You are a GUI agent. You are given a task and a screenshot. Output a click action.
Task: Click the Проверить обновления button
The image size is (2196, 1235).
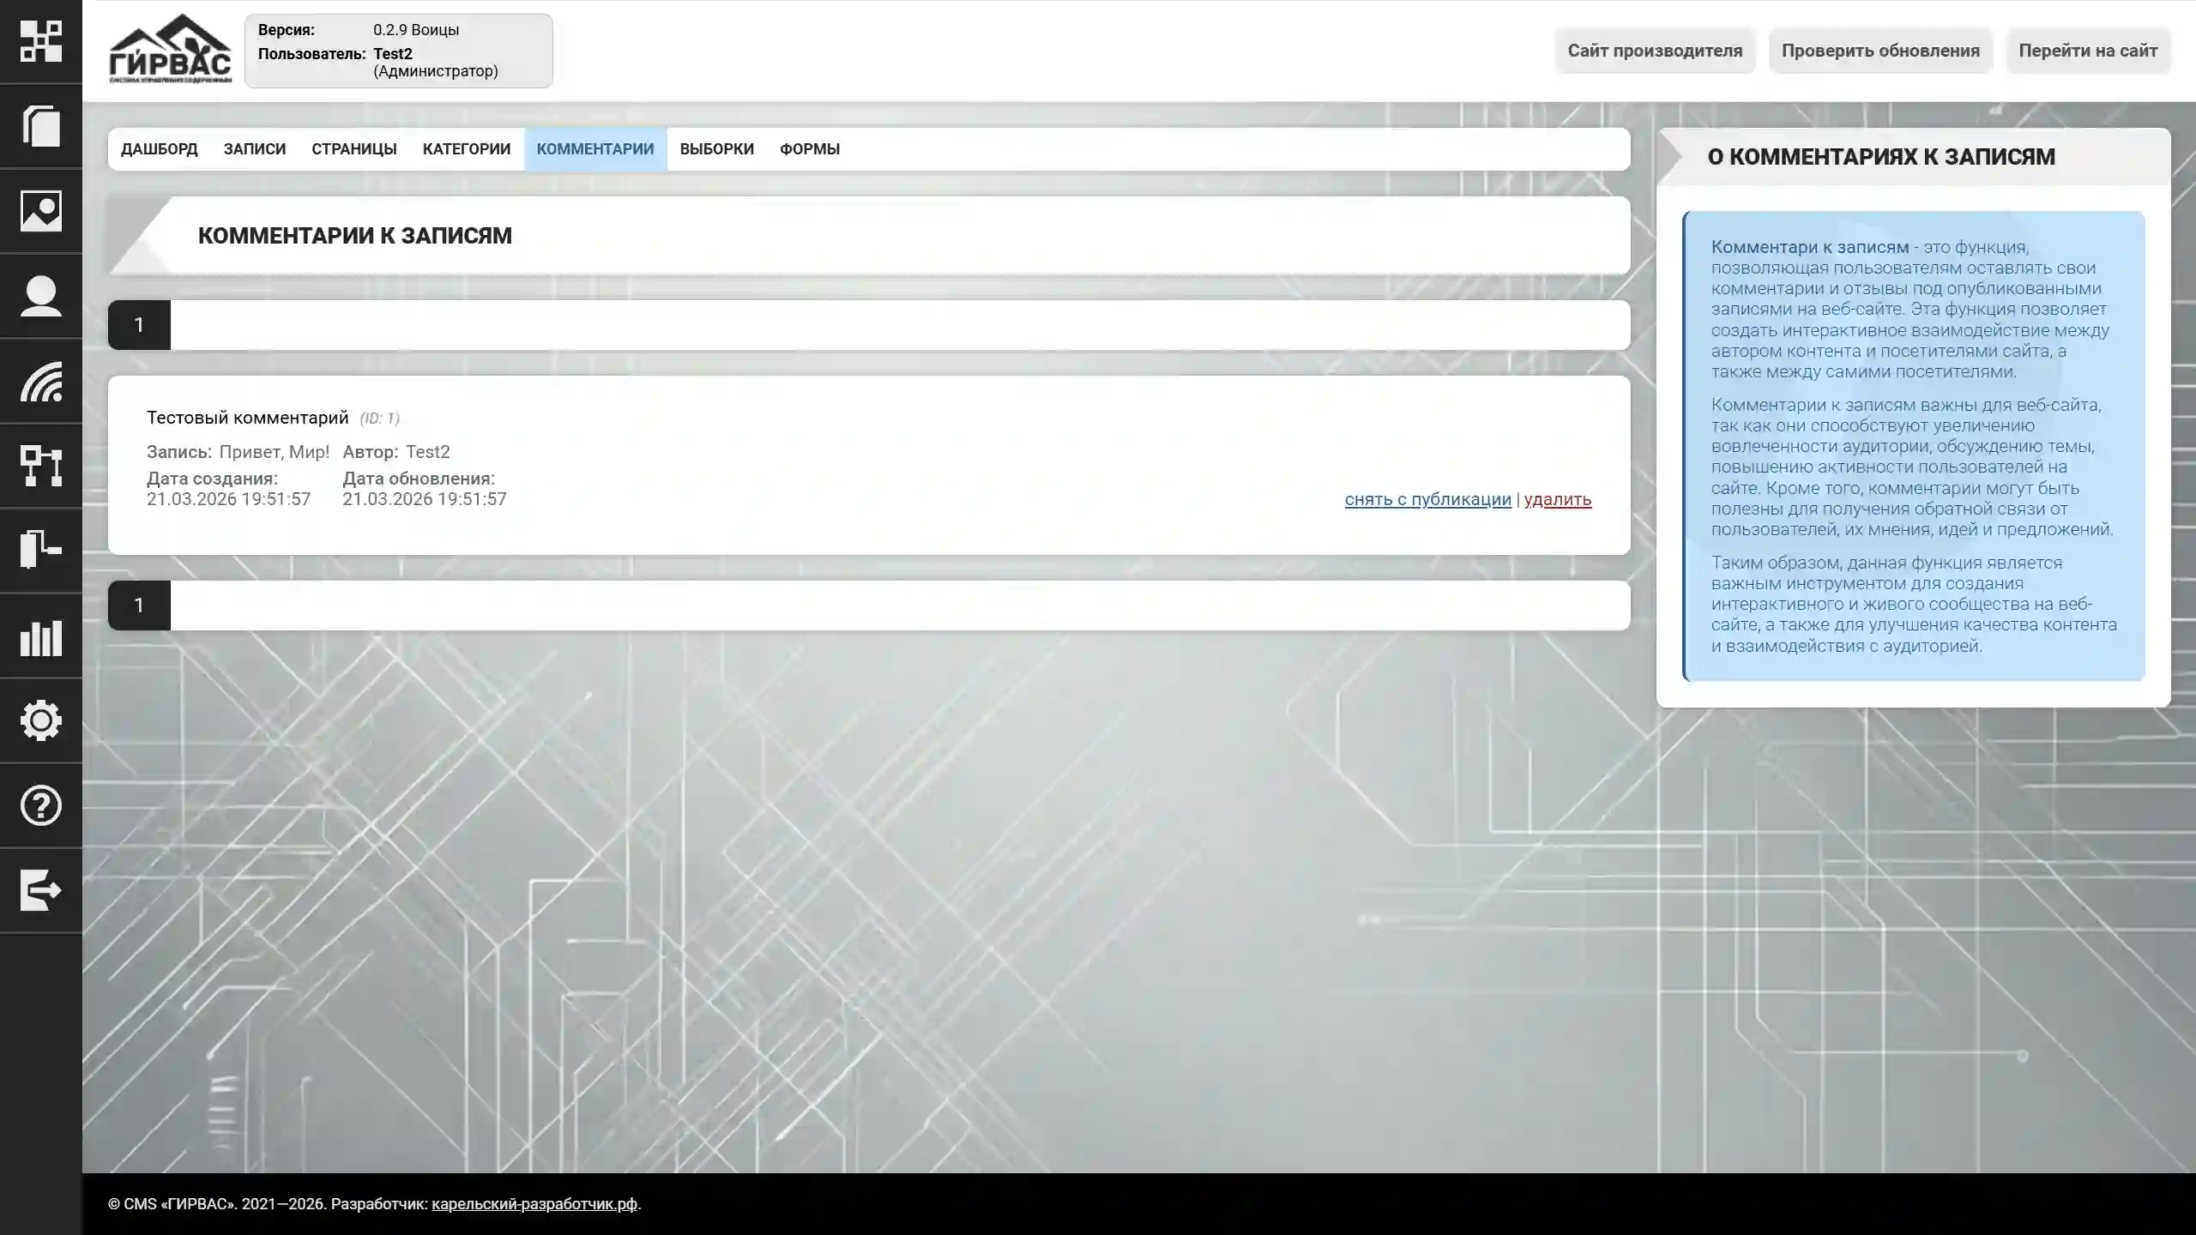[1880, 51]
